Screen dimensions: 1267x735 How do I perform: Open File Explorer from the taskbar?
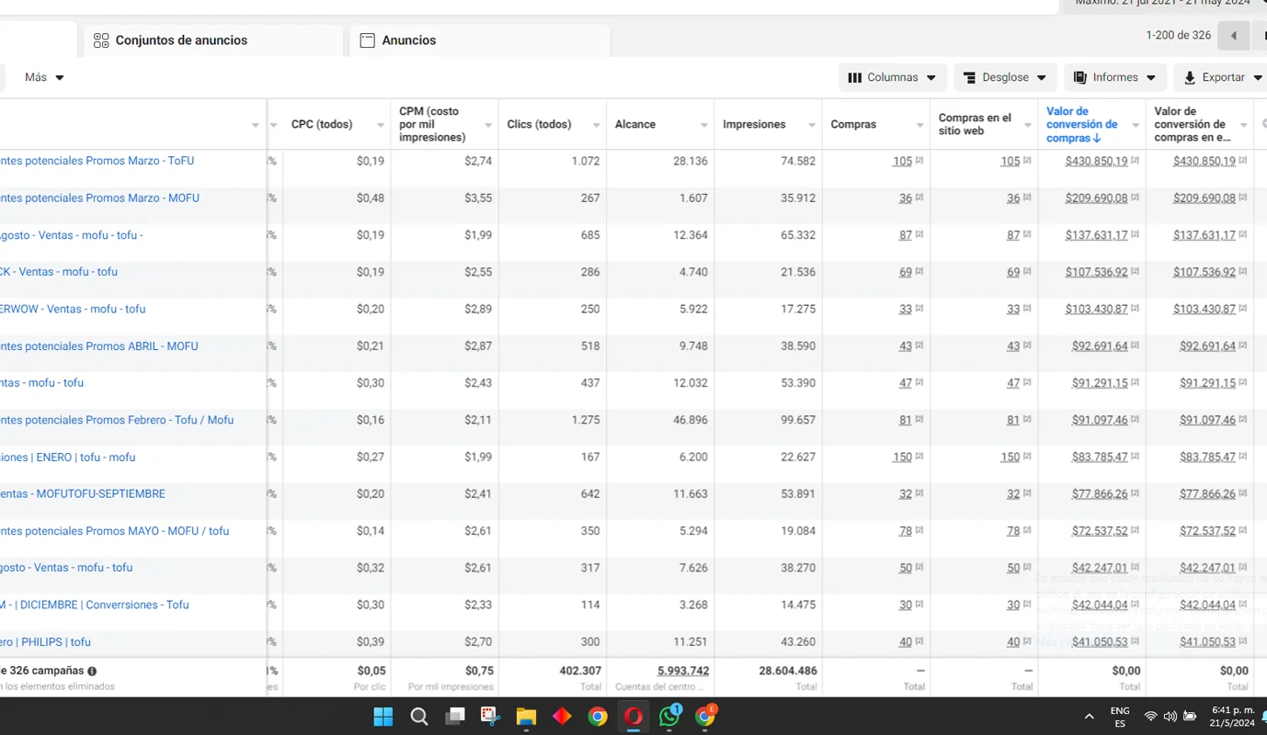[x=526, y=717]
